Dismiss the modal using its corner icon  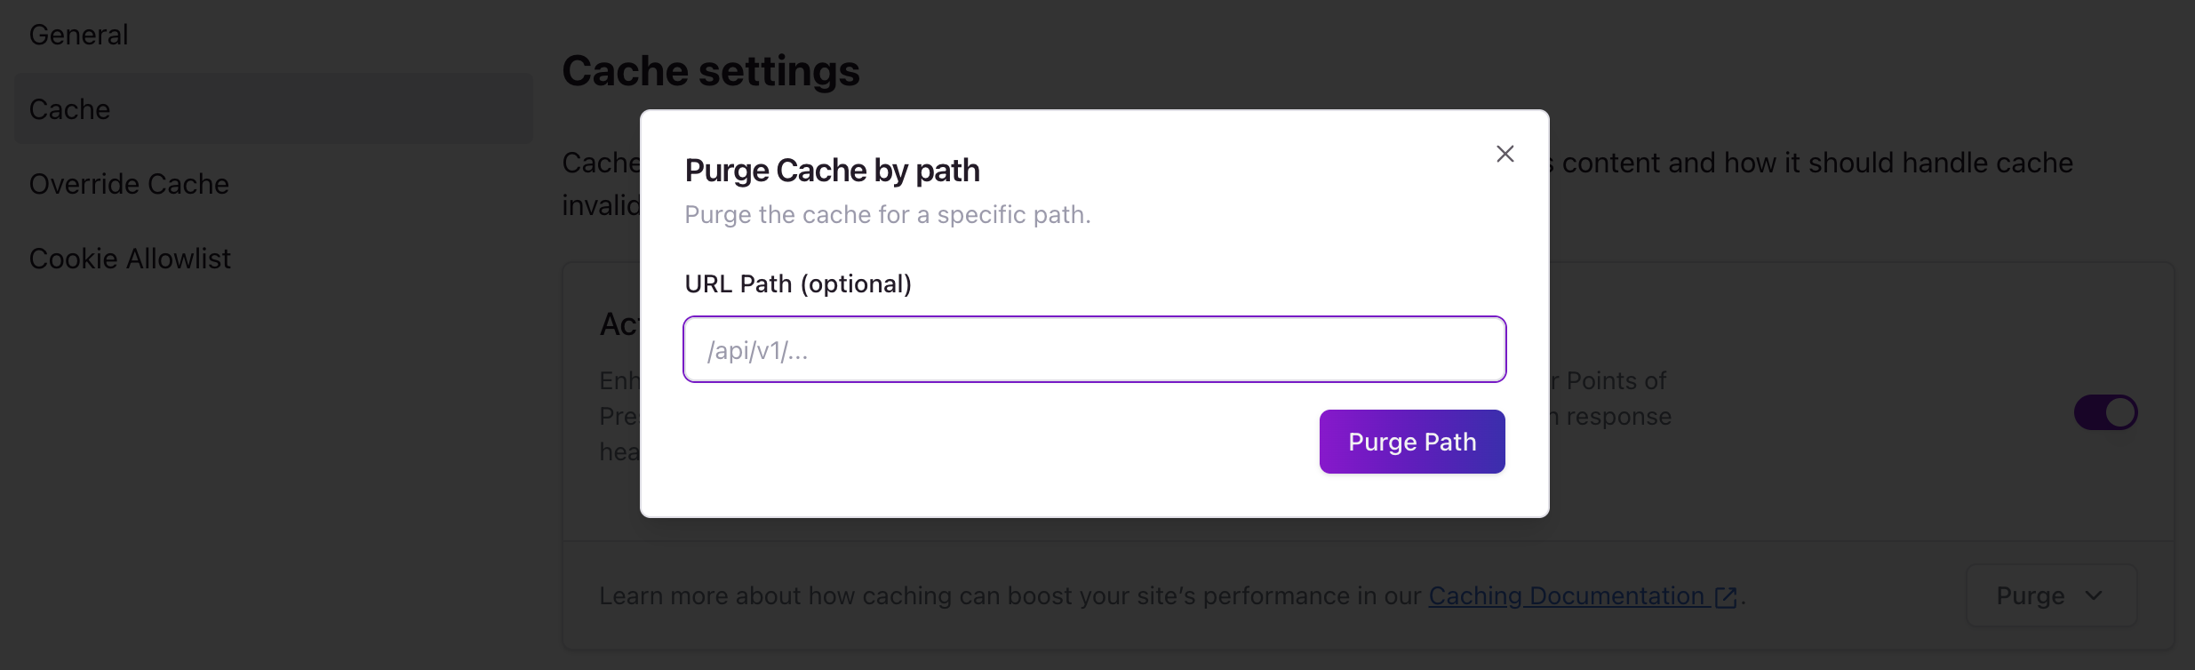(1505, 154)
